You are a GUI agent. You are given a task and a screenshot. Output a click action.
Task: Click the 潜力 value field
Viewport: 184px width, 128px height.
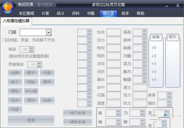tap(140, 88)
